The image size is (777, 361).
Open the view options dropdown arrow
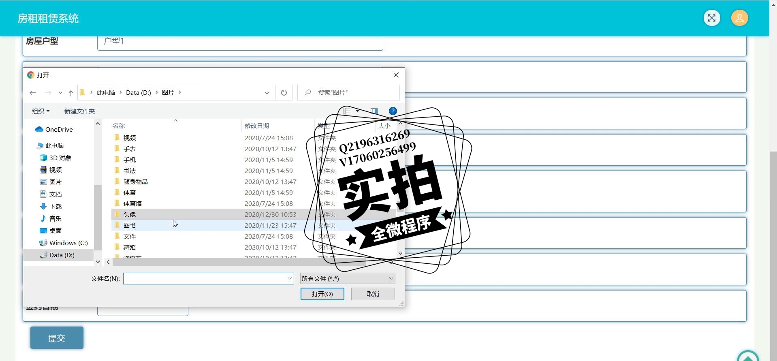tap(357, 111)
